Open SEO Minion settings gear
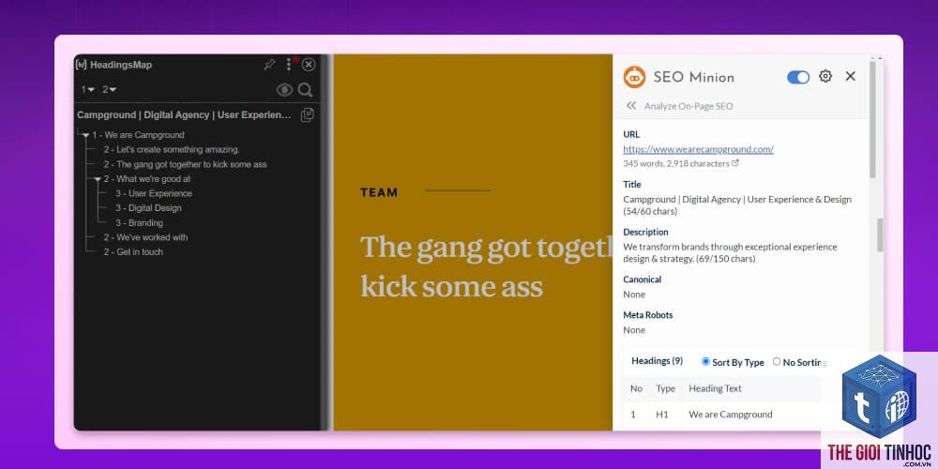This screenshot has width=938, height=469. (825, 76)
